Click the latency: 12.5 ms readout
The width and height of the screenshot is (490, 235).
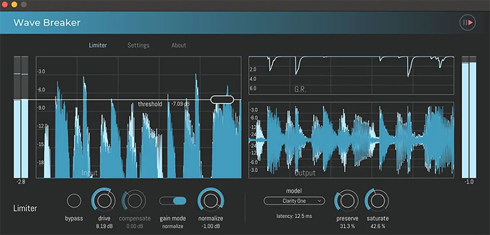pos(294,216)
